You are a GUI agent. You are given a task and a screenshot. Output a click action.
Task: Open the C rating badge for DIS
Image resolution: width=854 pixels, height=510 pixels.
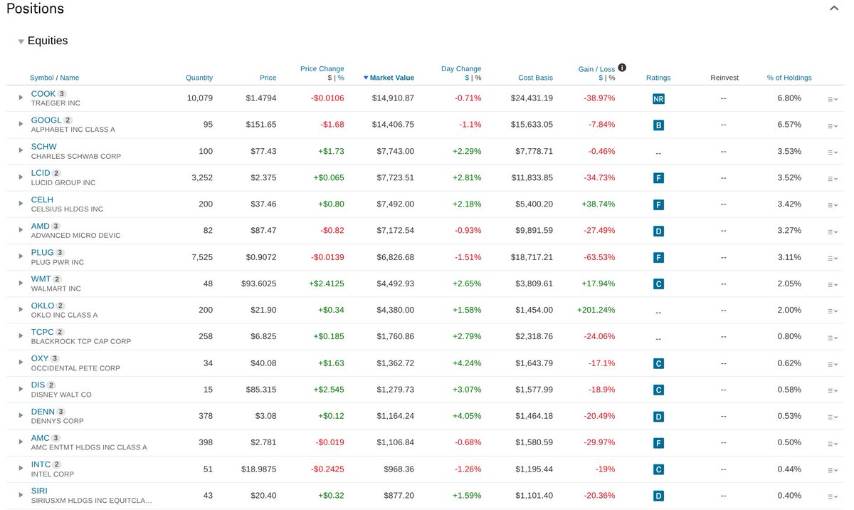pyautogui.click(x=658, y=390)
